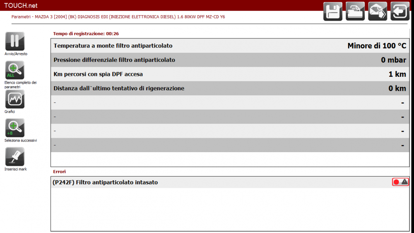Select Temperatura a monte filtro antiparticolato row

113,46
